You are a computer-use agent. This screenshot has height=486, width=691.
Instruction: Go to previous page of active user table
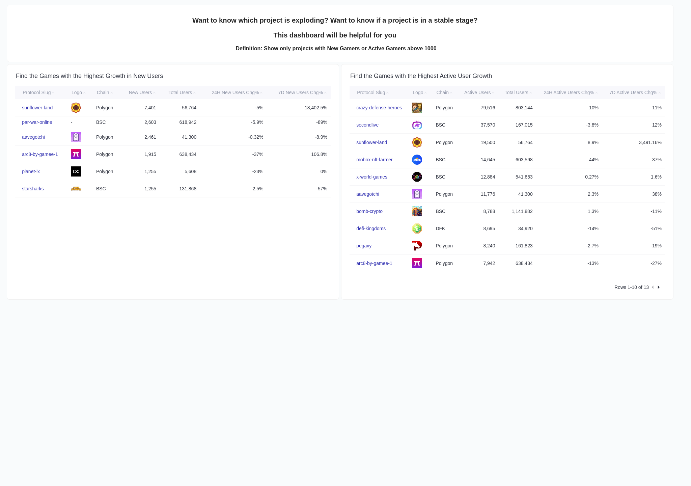point(653,287)
